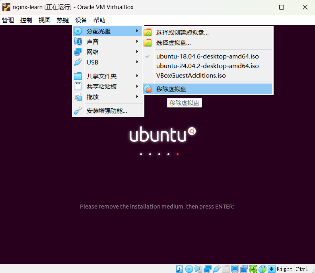Viewport: 315px width, 273px height.
Task: Click the folder icon beside 选择或创建虚拟盘
Action: tap(148, 32)
